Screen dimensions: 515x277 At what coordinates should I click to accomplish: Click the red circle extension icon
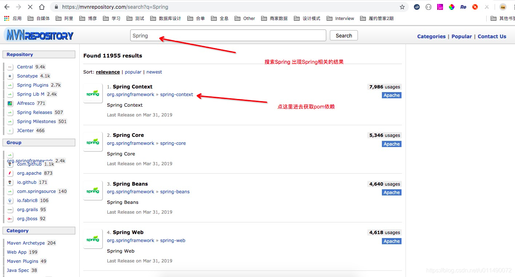click(475, 7)
